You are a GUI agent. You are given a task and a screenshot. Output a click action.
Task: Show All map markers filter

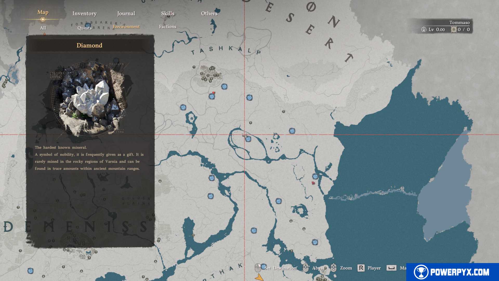43,28
